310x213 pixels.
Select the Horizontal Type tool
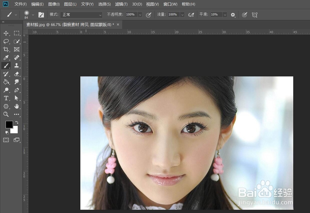coord(6,98)
